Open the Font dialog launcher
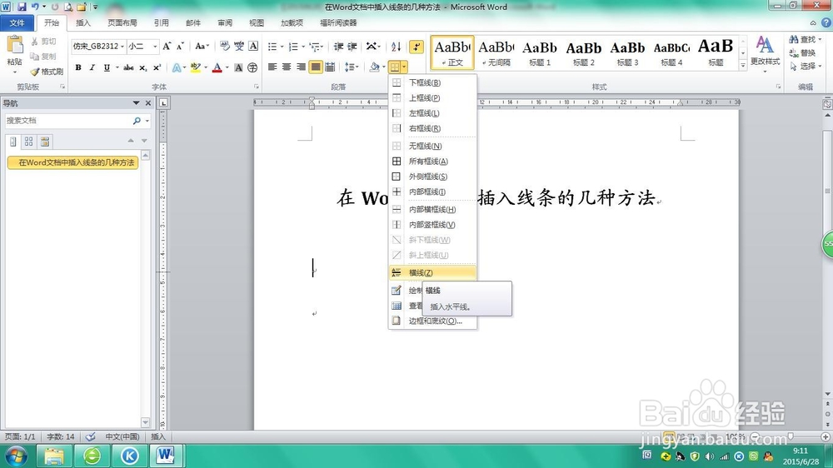Viewport: 833px width, 468px height. pyautogui.click(x=256, y=86)
